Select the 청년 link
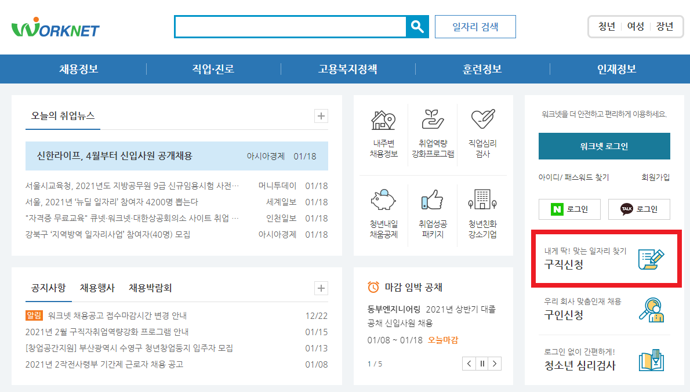 tap(607, 27)
